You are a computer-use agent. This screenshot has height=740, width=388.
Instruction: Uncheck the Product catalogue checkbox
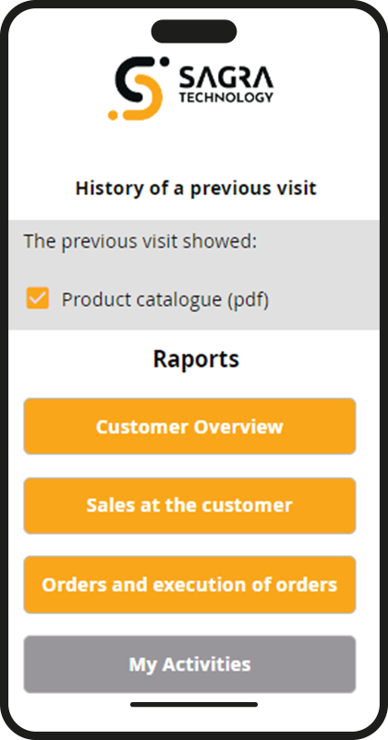pos(38,297)
